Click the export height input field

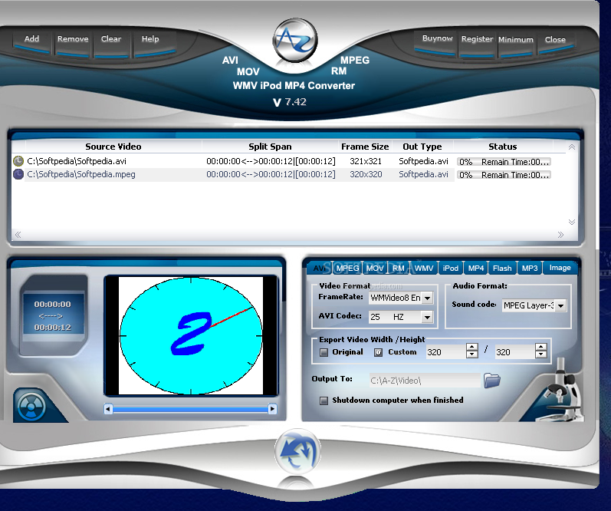click(x=514, y=352)
